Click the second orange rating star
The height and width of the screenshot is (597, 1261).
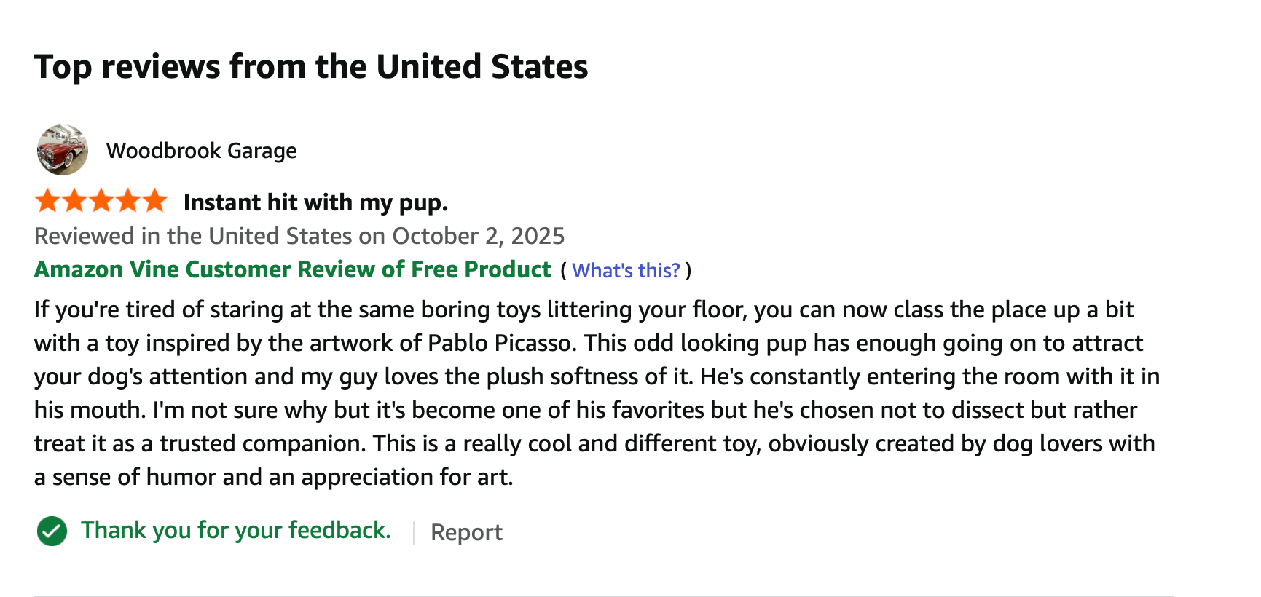point(74,200)
